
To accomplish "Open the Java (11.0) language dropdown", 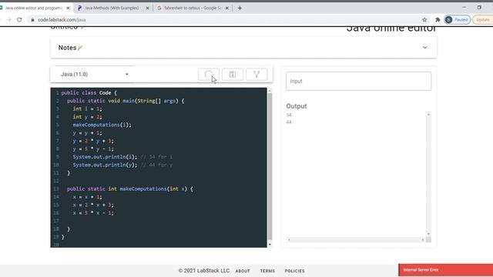I will point(95,75).
